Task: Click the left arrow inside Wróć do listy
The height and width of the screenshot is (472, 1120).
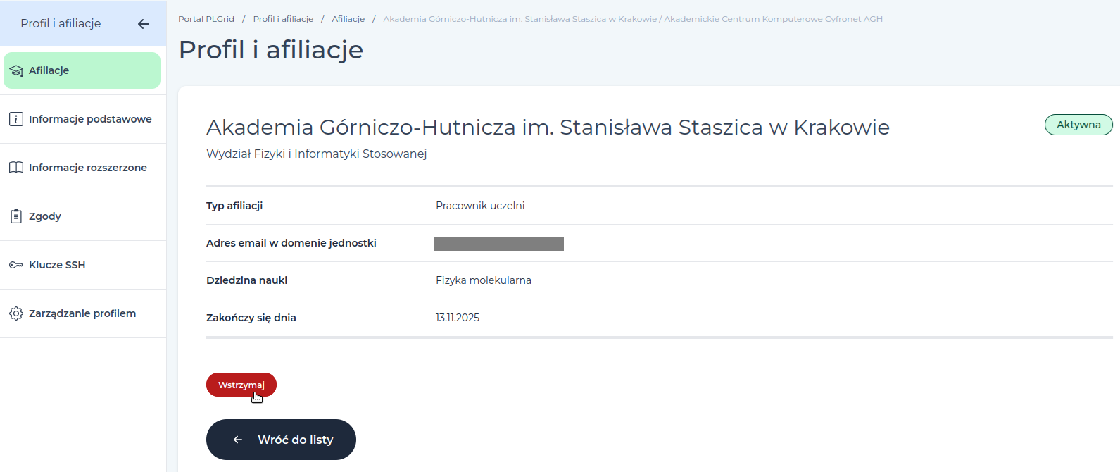Action: (238, 440)
